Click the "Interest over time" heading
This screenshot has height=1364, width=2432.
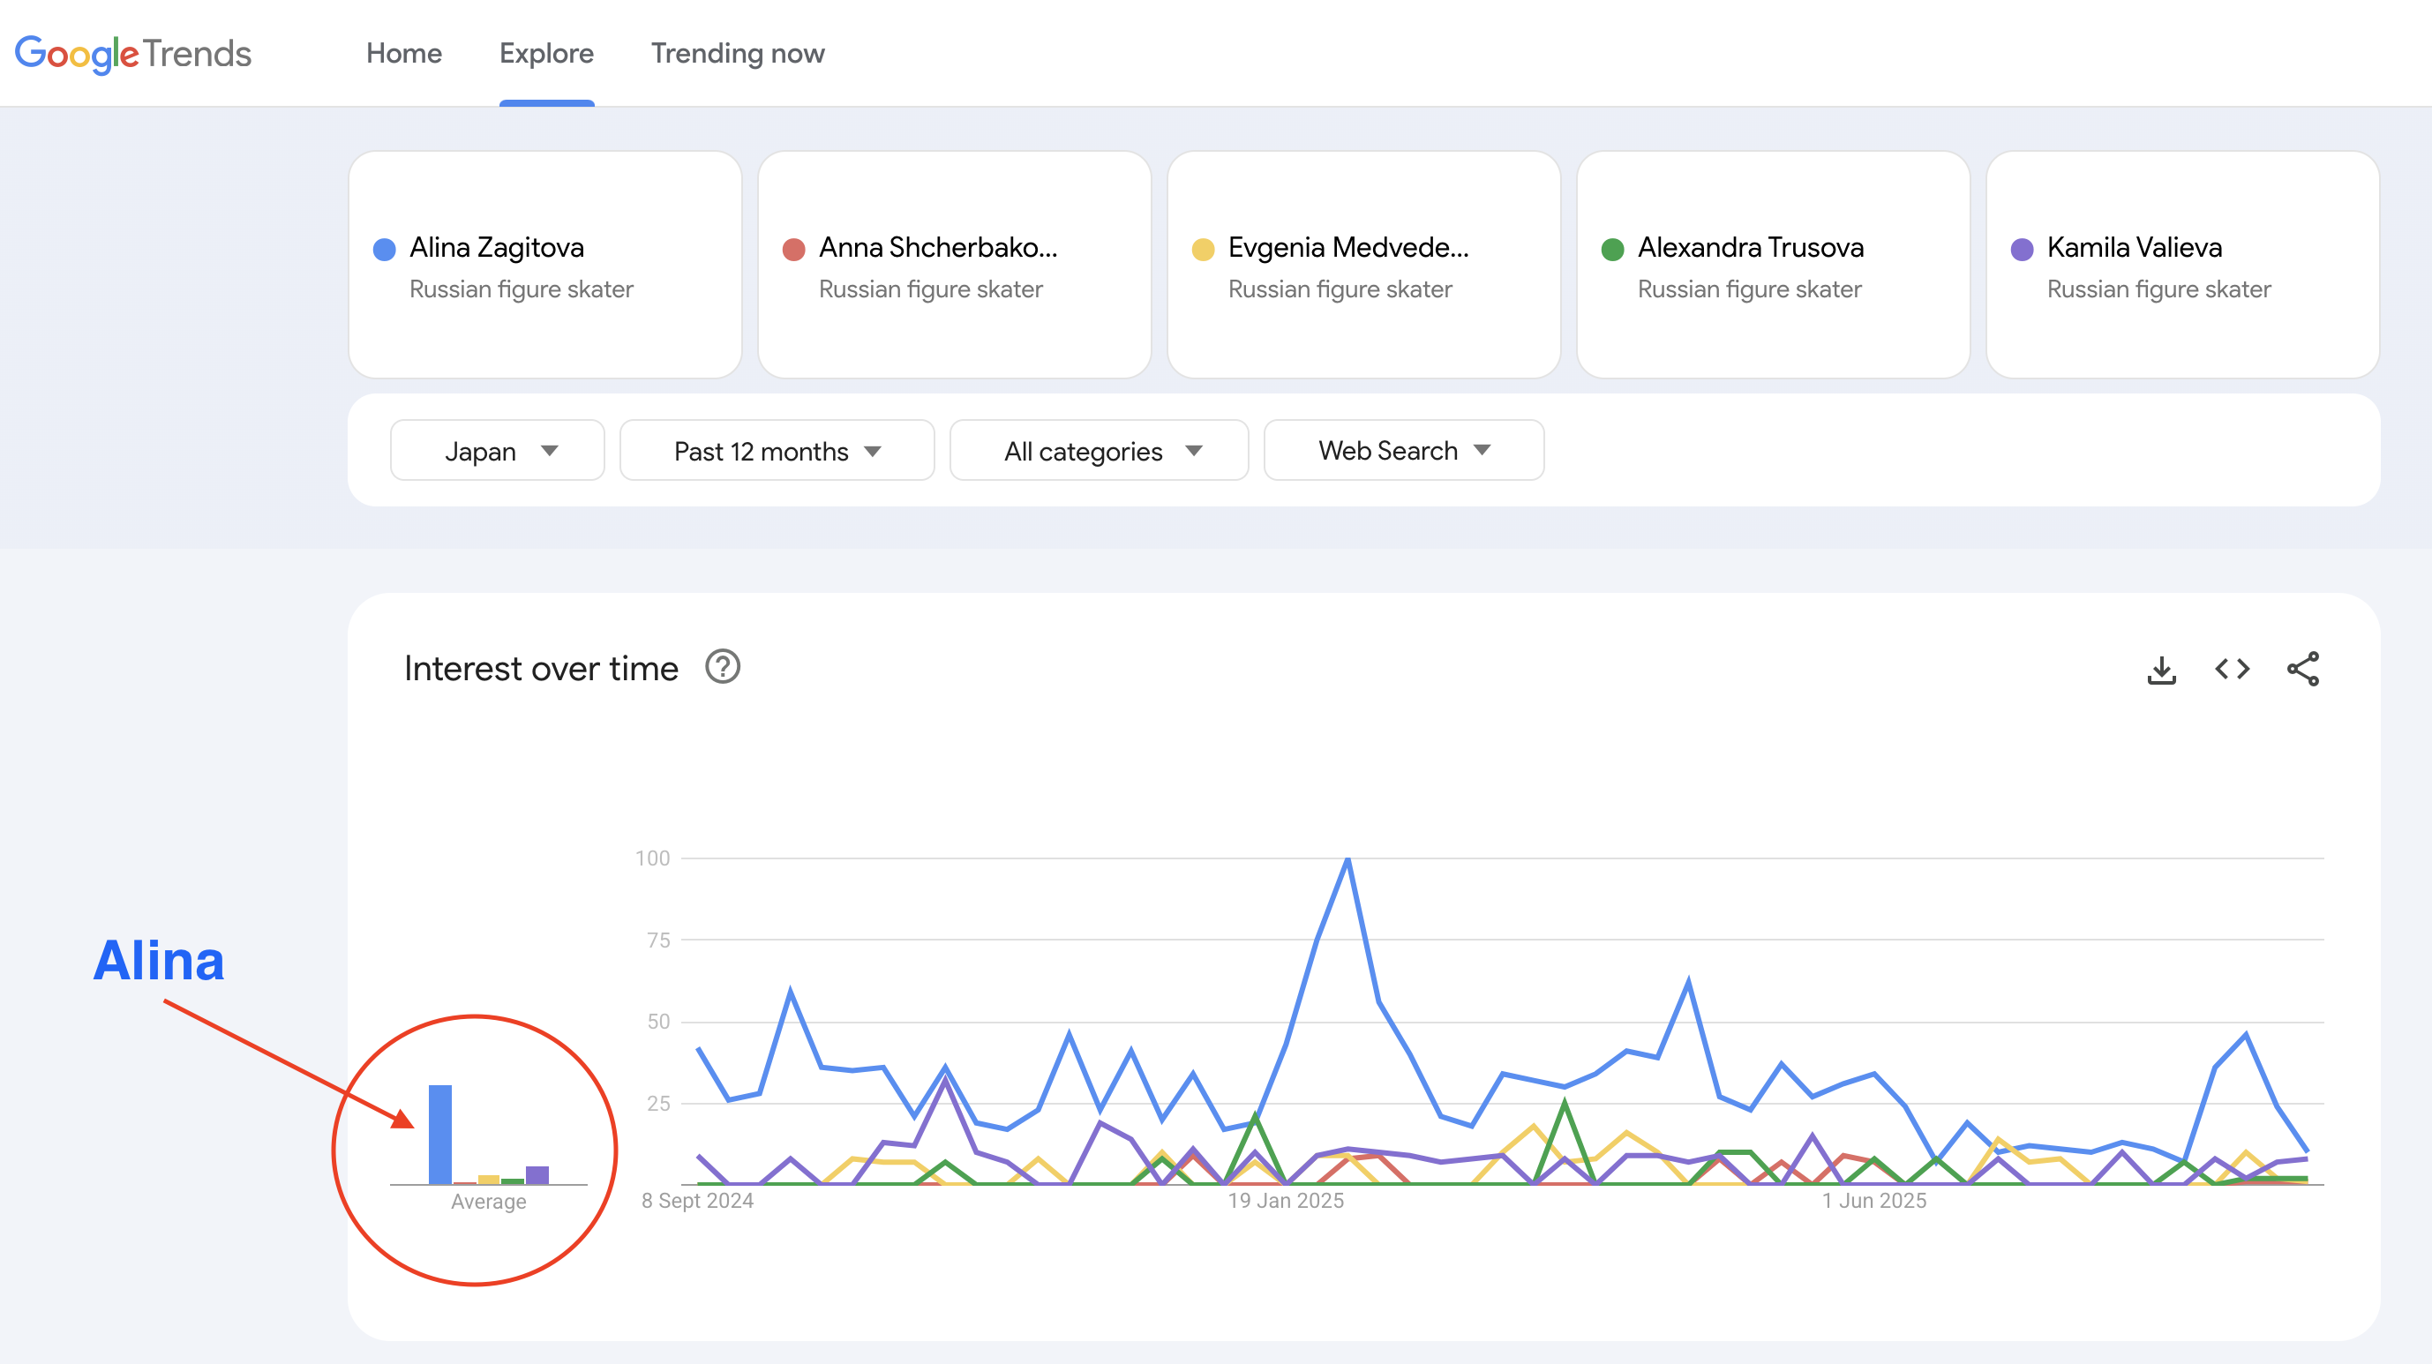[541, 668]
